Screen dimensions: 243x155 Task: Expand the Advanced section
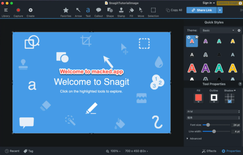click(195, 138)
